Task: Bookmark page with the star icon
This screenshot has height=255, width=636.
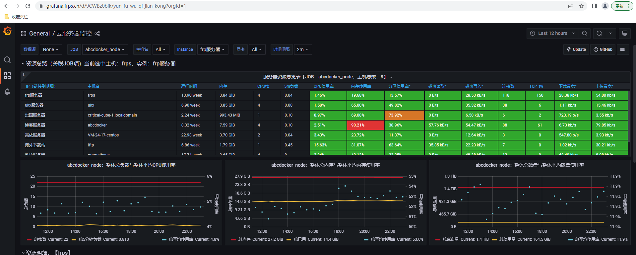Action: tap(581, 6)
